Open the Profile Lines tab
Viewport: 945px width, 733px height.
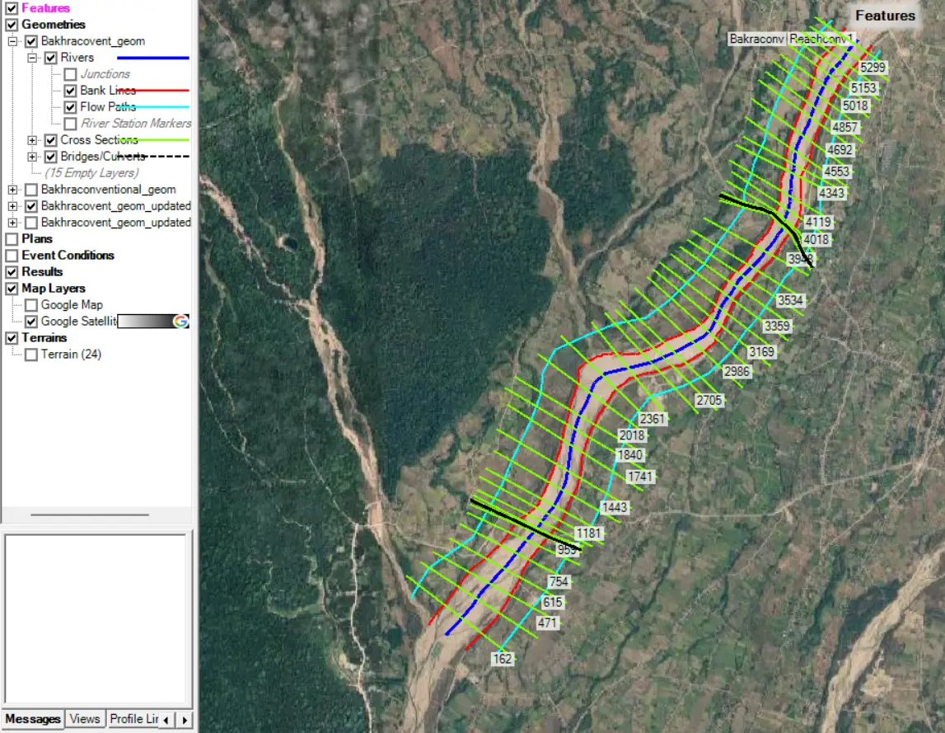pos(133,718)
